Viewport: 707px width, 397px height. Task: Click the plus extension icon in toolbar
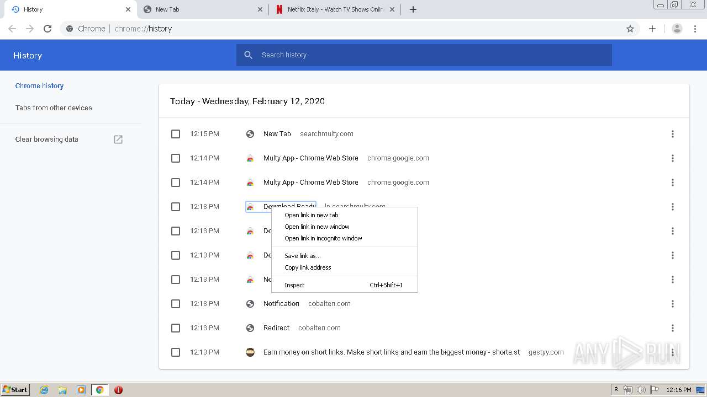(652, 29)
